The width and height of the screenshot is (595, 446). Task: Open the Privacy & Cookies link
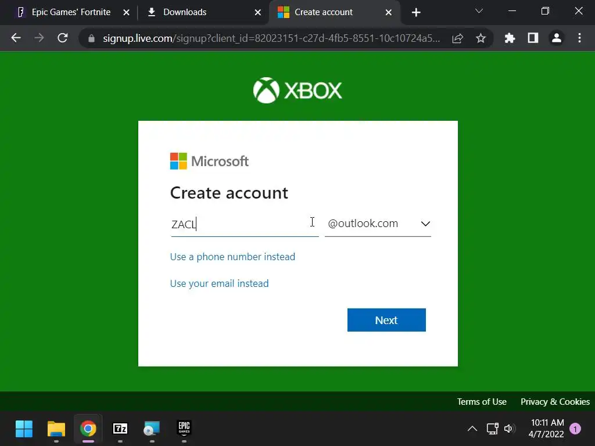pyautogui.click(x=555, y=402)
